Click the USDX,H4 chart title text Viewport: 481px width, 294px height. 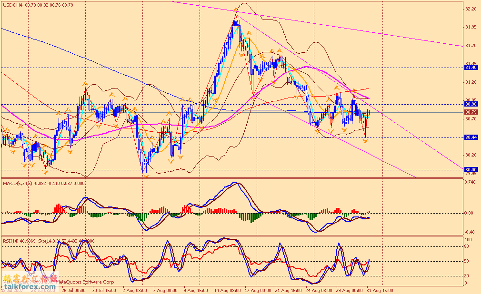coord(39,5)
